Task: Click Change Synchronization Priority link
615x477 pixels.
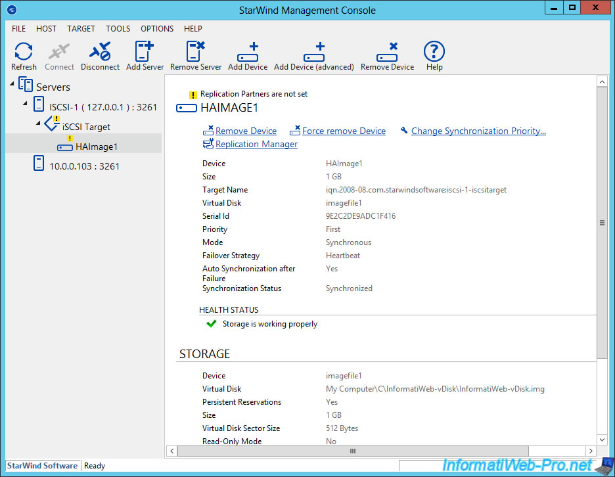Action: coord(478,131)
